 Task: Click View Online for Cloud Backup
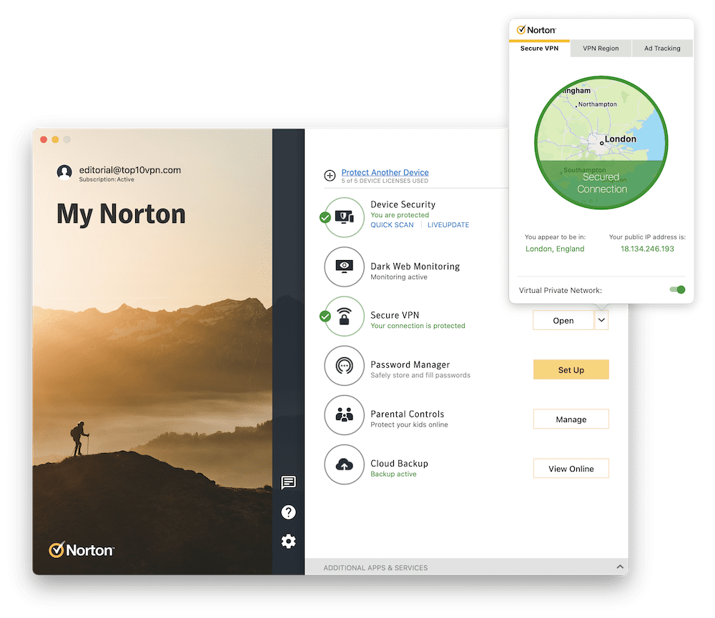[571, 469]
